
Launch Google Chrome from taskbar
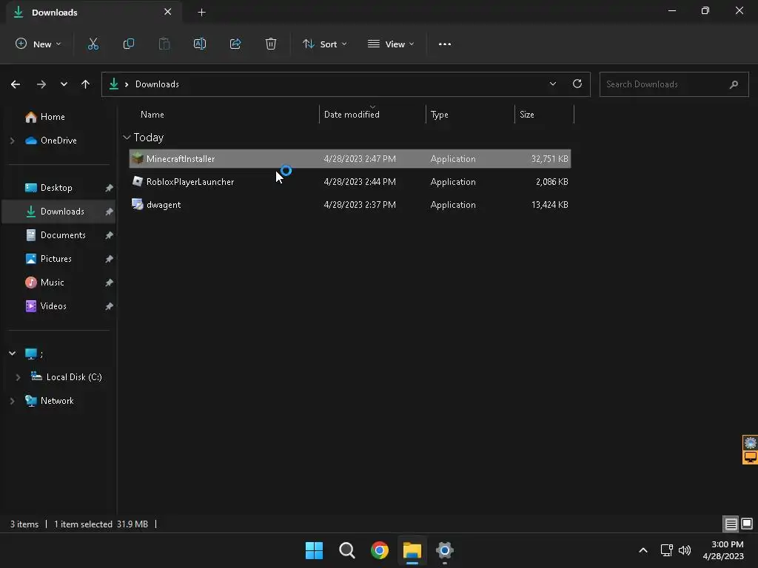[x=380, y=550]
